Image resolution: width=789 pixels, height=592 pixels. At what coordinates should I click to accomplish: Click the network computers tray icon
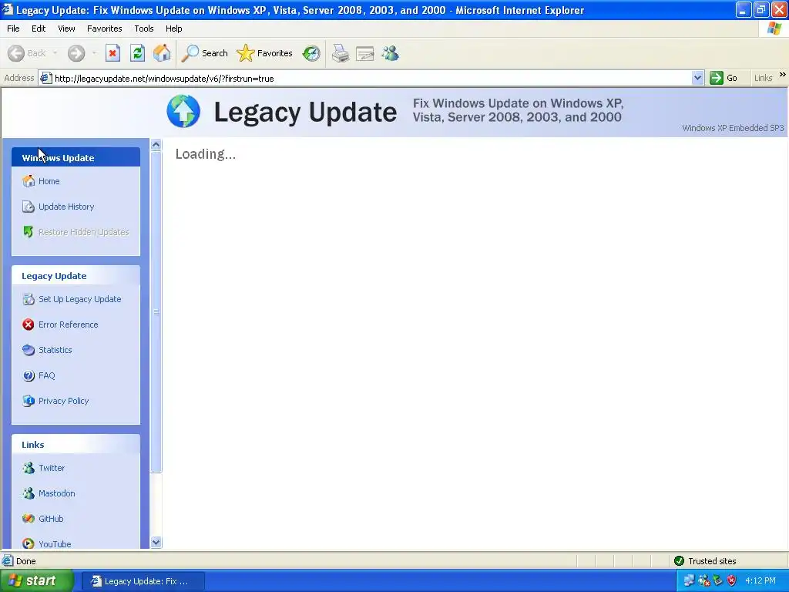point(689,581)
